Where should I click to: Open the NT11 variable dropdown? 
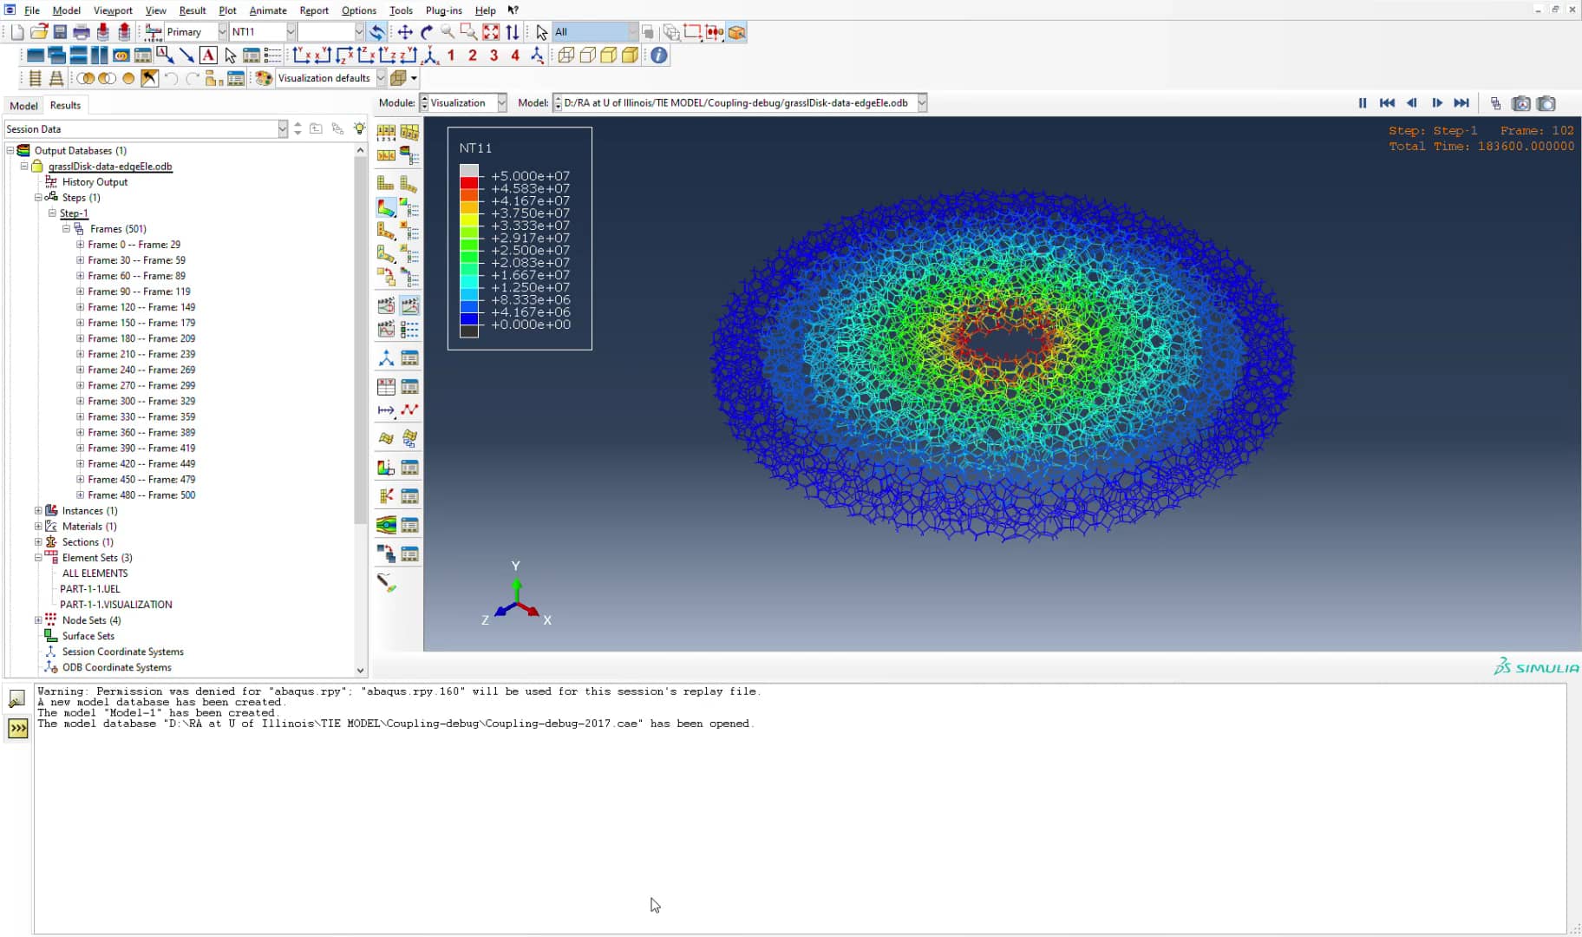pyautogui.click(x=292, y=32)
